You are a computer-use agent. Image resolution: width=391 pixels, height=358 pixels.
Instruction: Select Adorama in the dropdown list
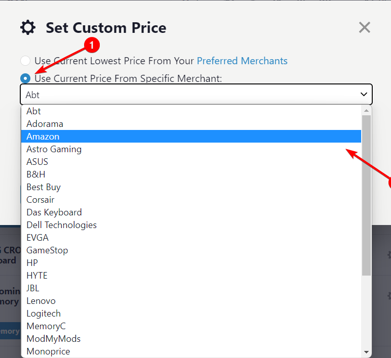click(x=45, y=124)
